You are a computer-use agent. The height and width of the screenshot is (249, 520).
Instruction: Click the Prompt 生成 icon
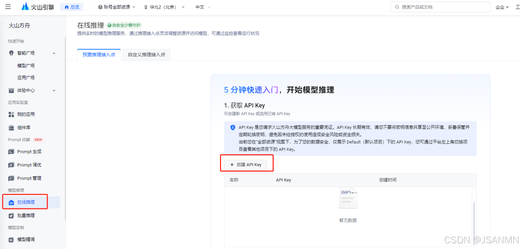(11, 151)
